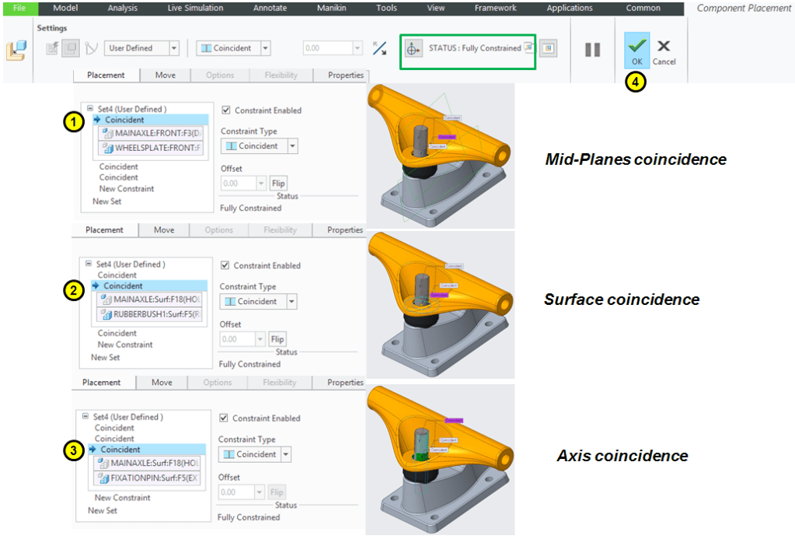Uncheck Constraint Enabled next to the MAINAXLE:FRONT set
The height and width of the screenshot is (539, 795).
pos(226,110)
